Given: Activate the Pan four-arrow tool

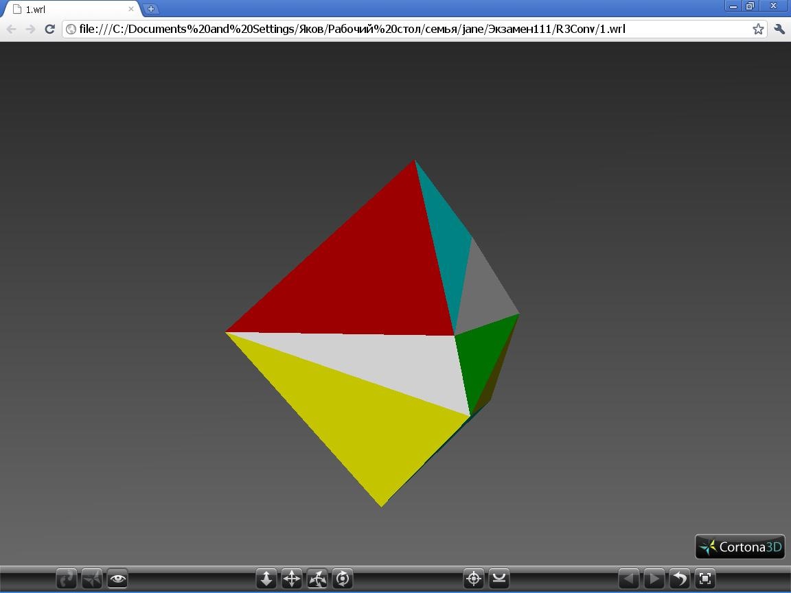Looking at the screenshot, I should click(x=292, y=579).
